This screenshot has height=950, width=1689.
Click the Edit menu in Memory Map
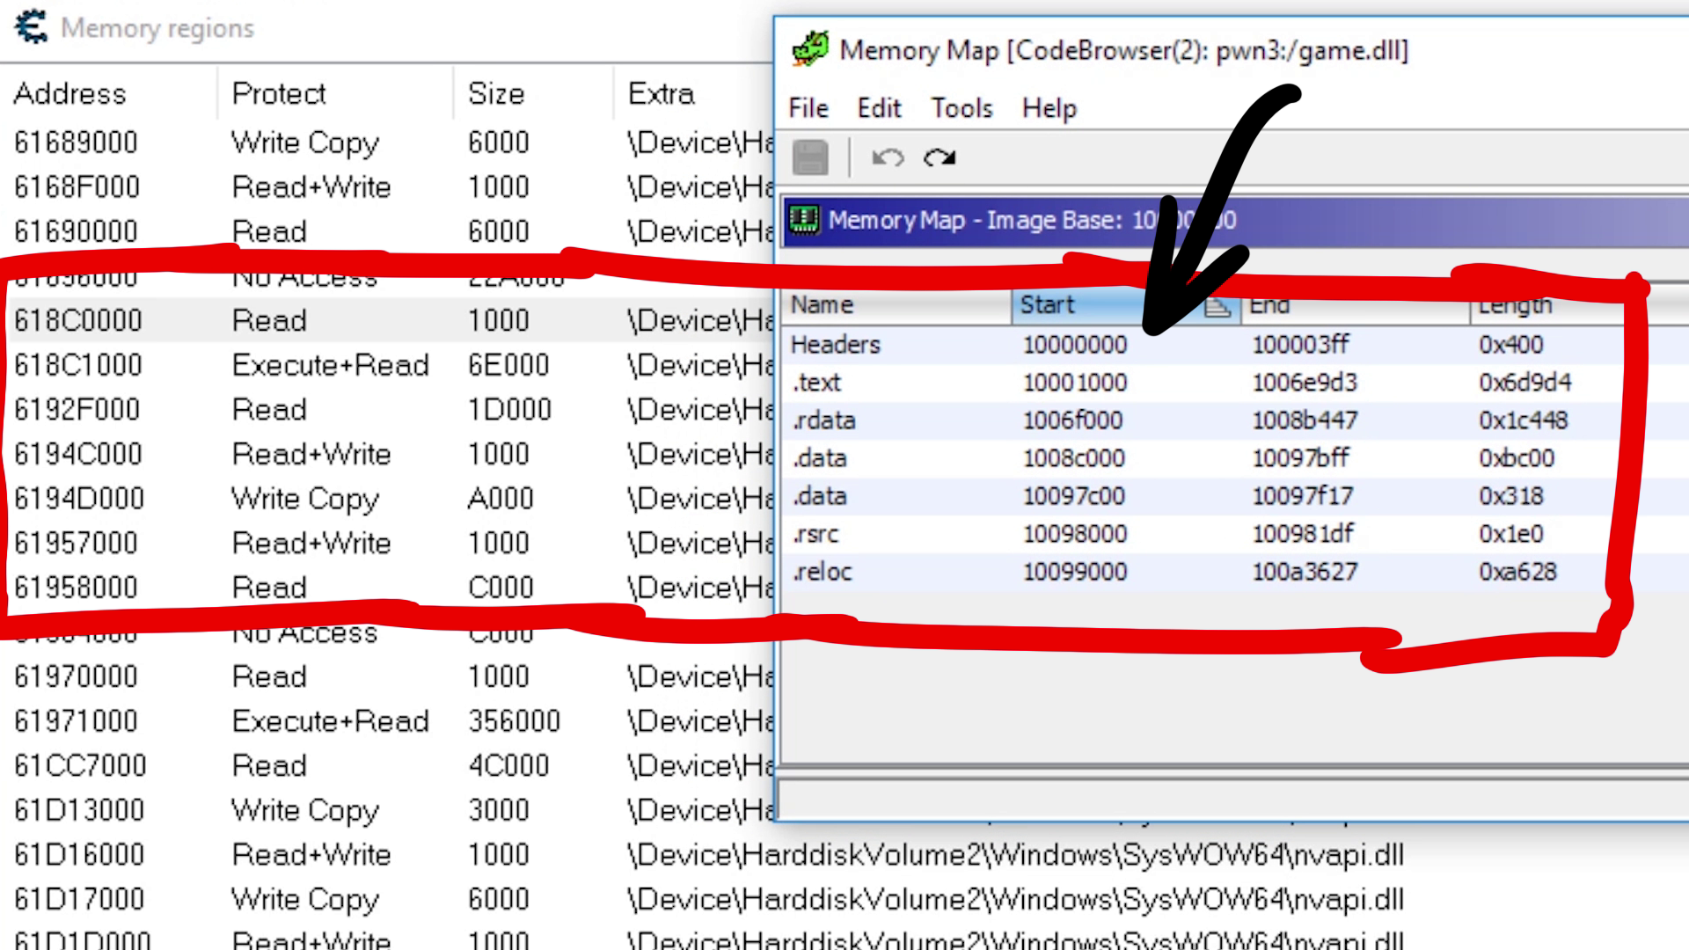(880, 108)
